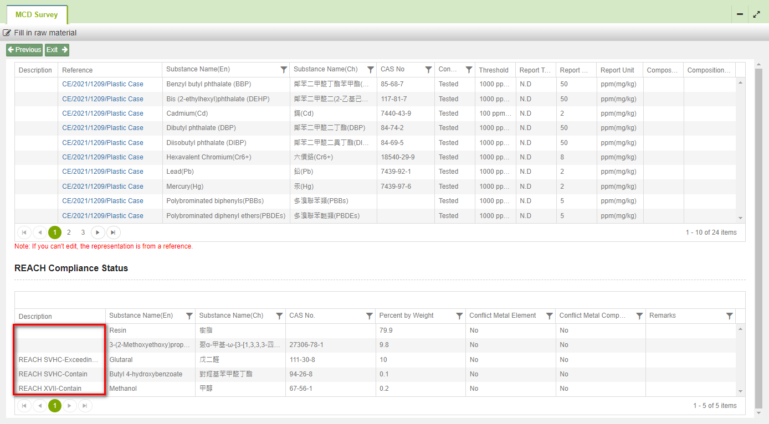Click Fill in raw material label
This screenshot has height=424, width=769.
click(45, 33)
